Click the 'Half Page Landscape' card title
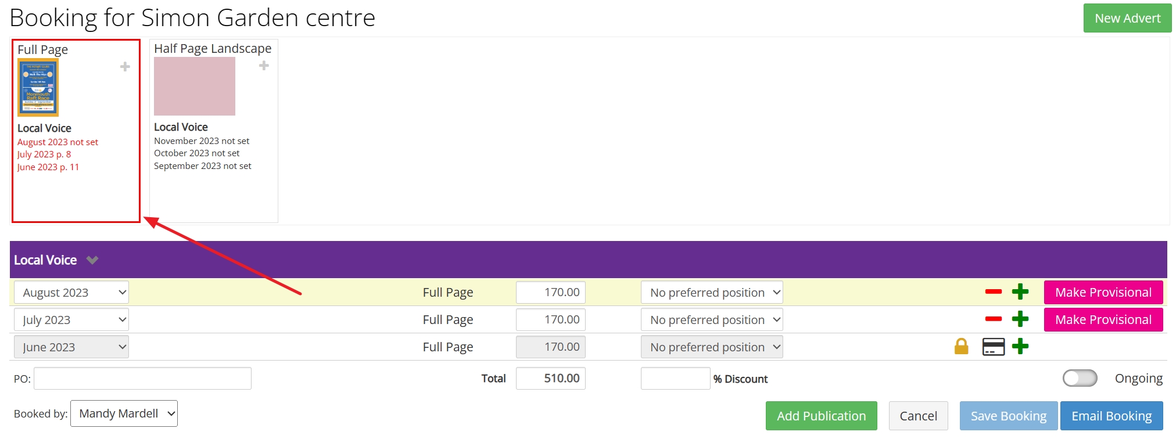 (x=213, y=49)
